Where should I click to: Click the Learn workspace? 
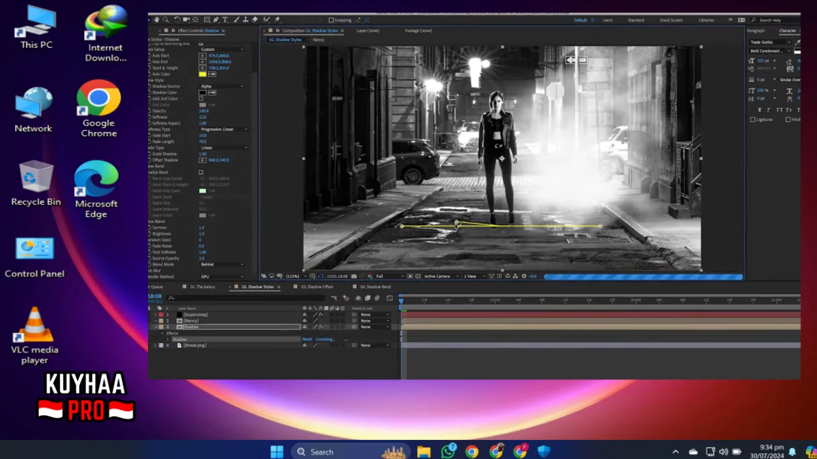pos(608,20)
